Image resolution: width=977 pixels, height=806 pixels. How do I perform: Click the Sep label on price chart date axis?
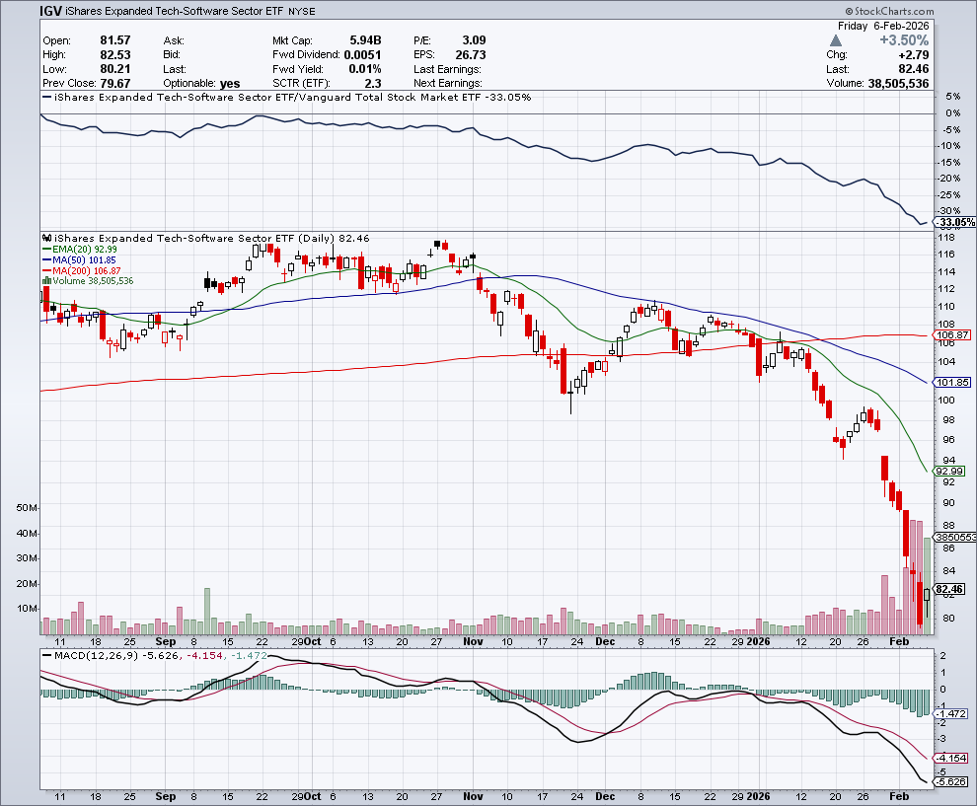[165, 641]
